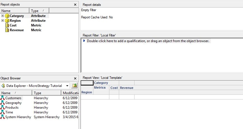Select the Geography hierarchy icon
The width and height of the screenshot is (243, 129).
click(3, 103)
